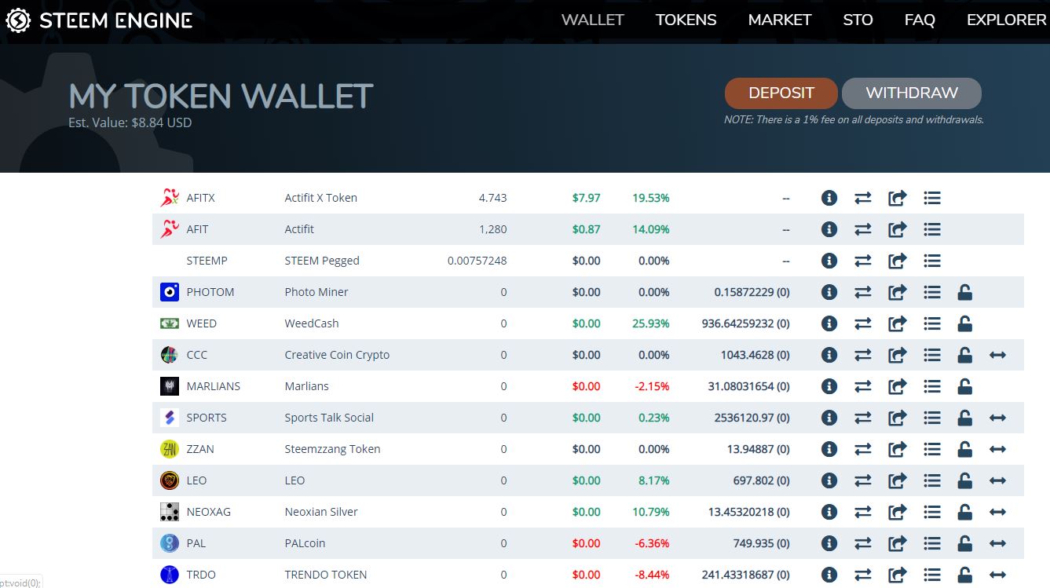Screen dimensions: 1050x588
Task: Click the ZZAN token logo thumbnail
Action: coord(170,449)
